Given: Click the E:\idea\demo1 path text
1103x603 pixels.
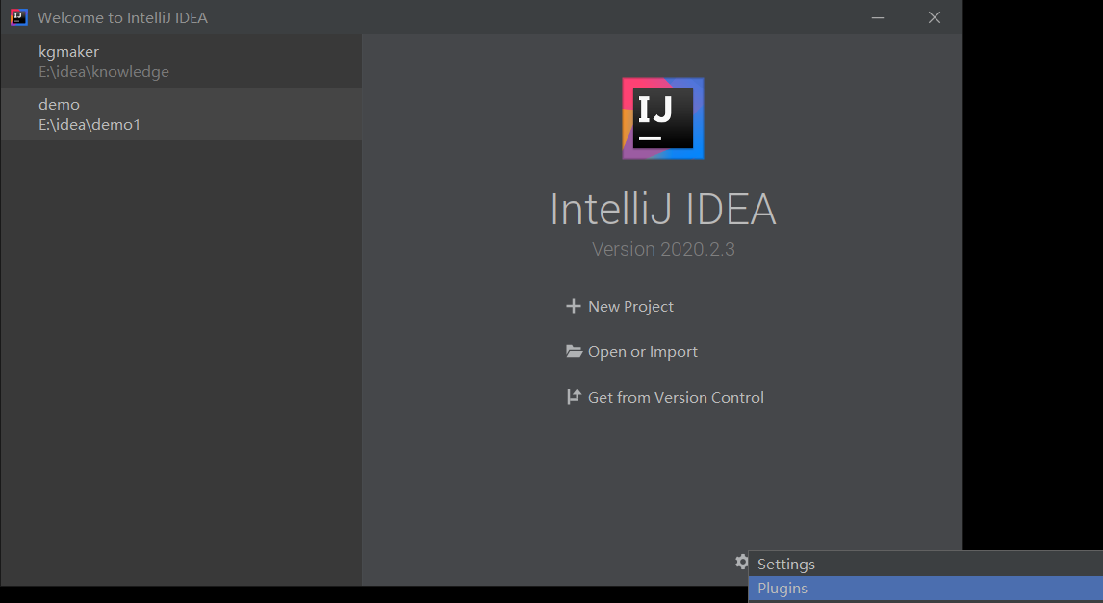Looking at the screenshot, I should 90,124.
